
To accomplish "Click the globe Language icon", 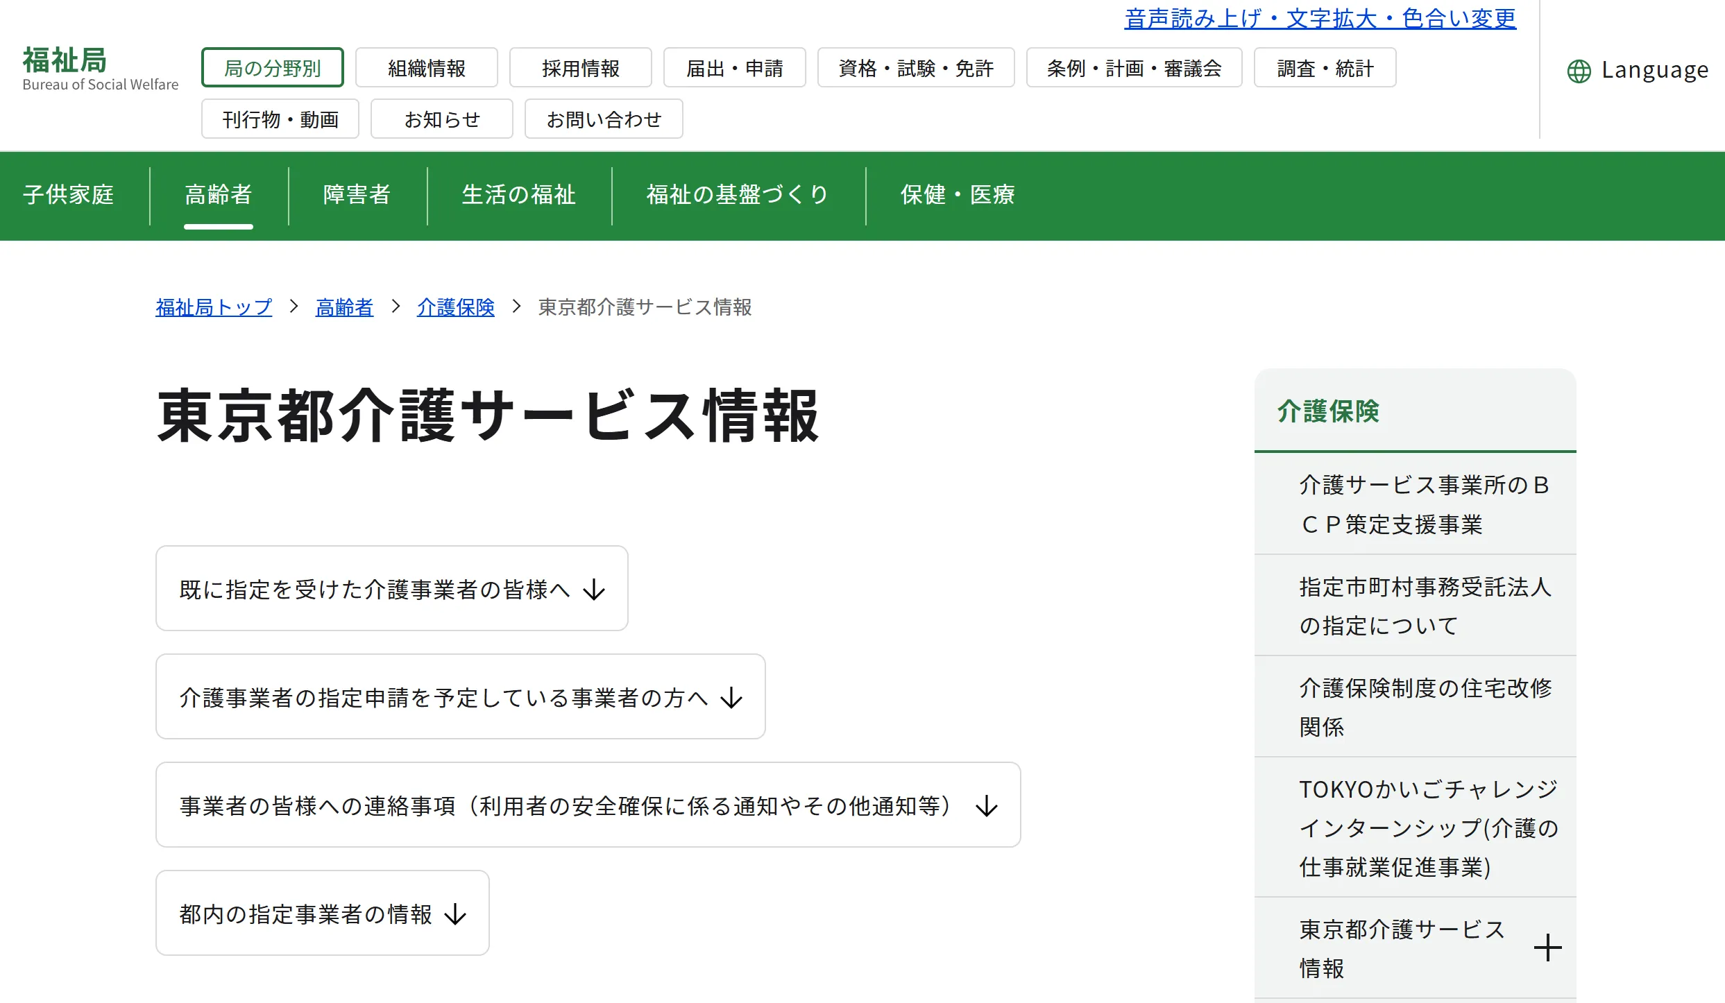I will 1579,71.
